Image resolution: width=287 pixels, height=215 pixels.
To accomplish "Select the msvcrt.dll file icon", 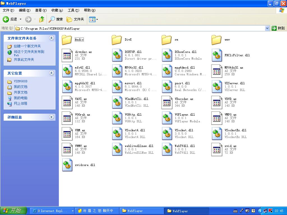I will pos(117,87).
